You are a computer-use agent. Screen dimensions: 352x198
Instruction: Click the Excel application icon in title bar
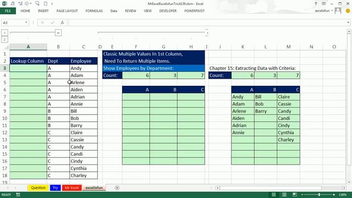coord(4,4)
